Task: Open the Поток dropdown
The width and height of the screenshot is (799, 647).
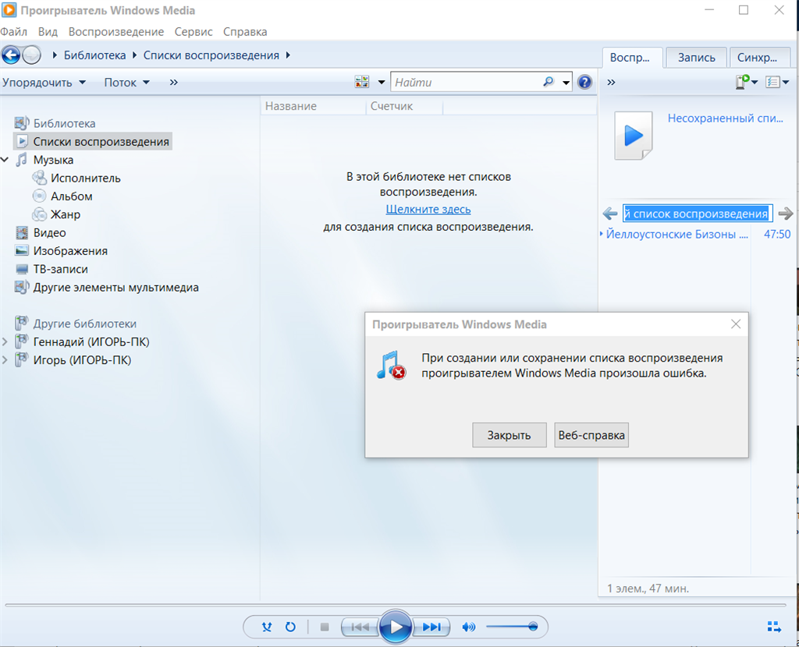Action: click(x=127, y=83)
